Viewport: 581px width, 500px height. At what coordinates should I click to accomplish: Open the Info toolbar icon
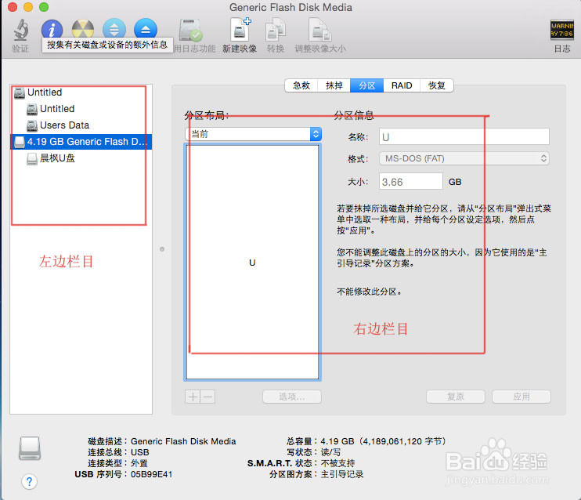click(52, 29)
